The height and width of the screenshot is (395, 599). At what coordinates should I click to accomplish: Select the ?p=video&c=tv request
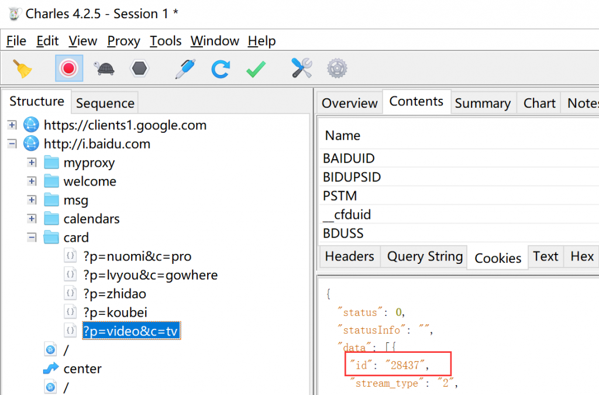pos(132,331)
